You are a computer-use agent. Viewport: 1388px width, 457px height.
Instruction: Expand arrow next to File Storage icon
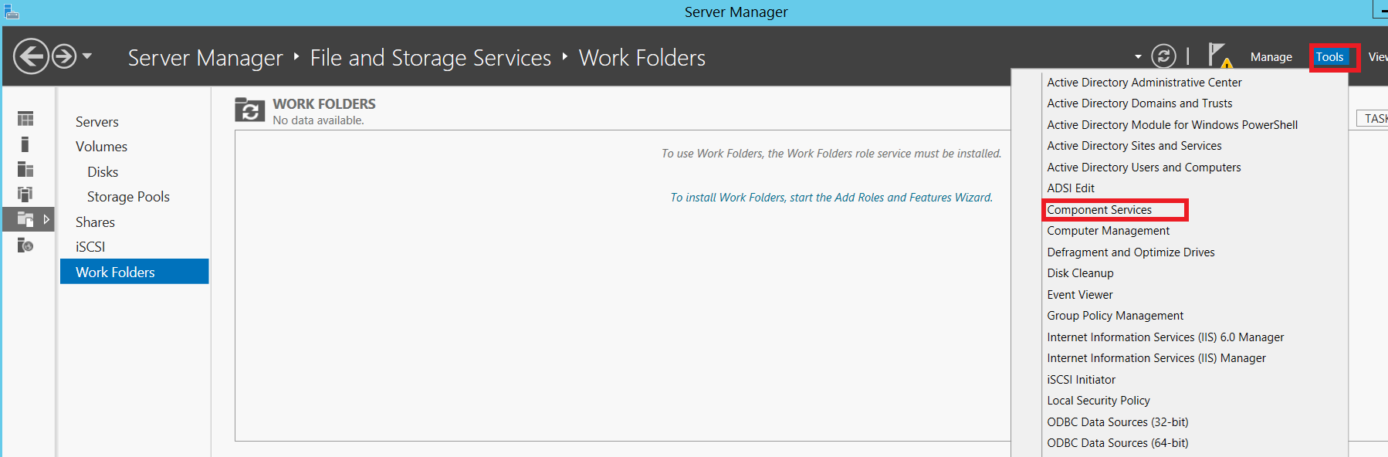pyautogui.click(x=46, y=219)
